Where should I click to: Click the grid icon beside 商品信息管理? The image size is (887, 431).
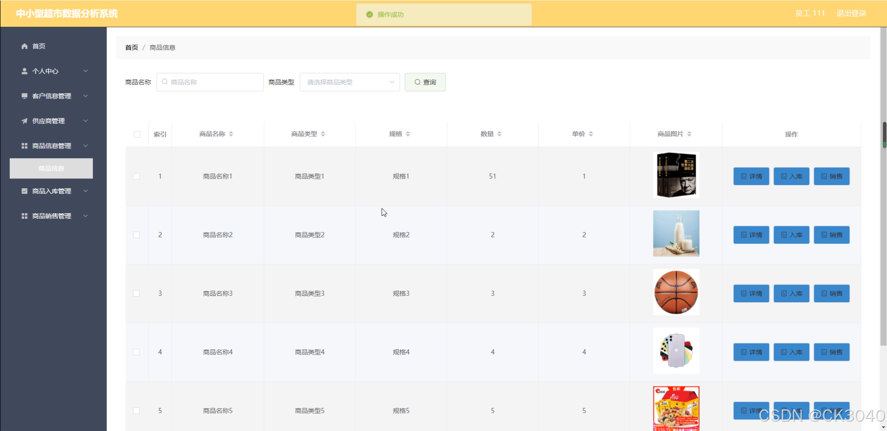coord(24,146)
